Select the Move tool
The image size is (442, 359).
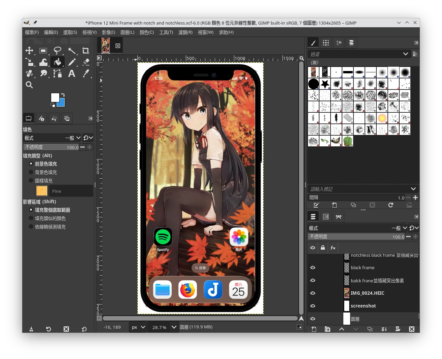point(29,51)
